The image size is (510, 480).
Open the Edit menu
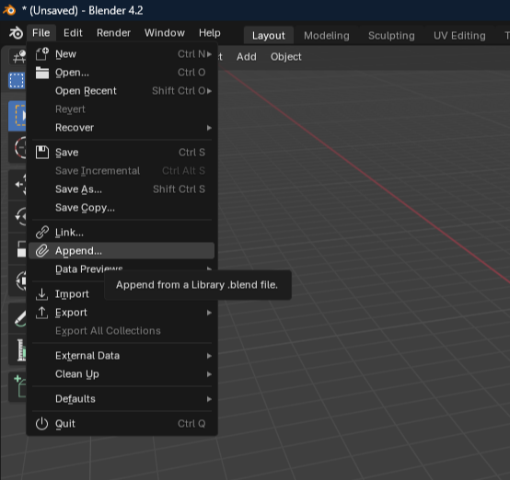coord(73,33)
